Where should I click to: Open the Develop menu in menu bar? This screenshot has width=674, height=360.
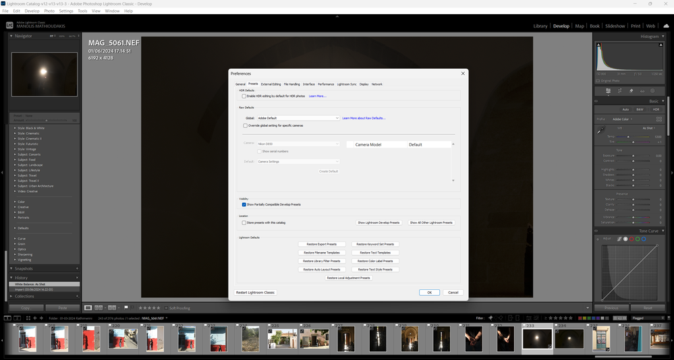32,11
